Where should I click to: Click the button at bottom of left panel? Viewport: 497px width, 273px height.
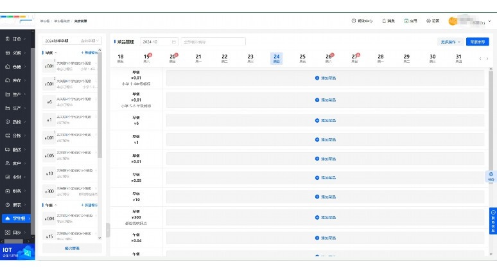(72, 248)
